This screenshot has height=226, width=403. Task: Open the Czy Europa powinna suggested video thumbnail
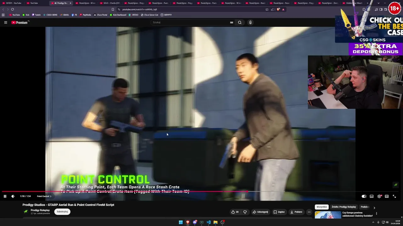[328, 214]
